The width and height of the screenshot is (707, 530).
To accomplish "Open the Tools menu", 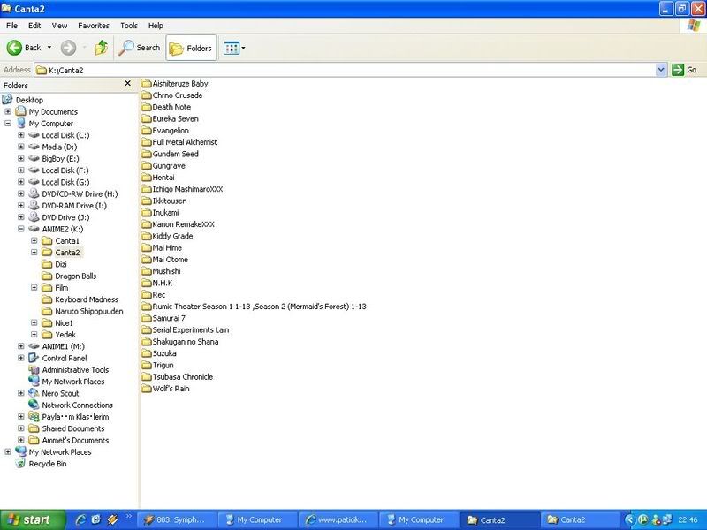I will (x=128, y=26).
